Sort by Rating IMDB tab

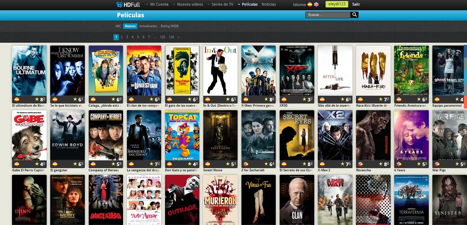[x=170, y=26]
